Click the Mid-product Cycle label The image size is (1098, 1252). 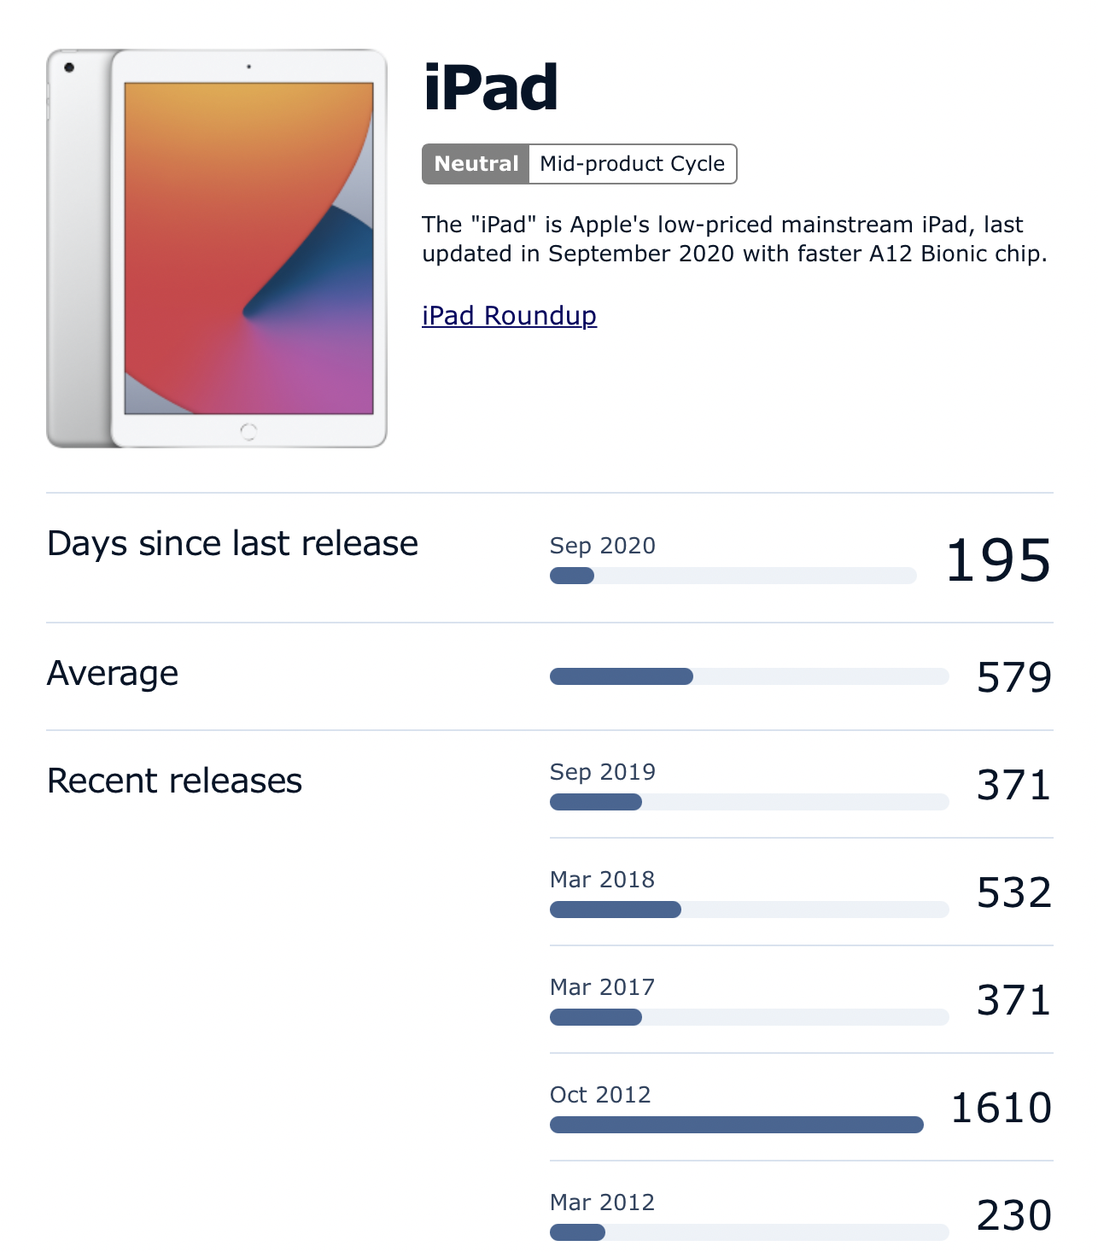click(632, 164)
